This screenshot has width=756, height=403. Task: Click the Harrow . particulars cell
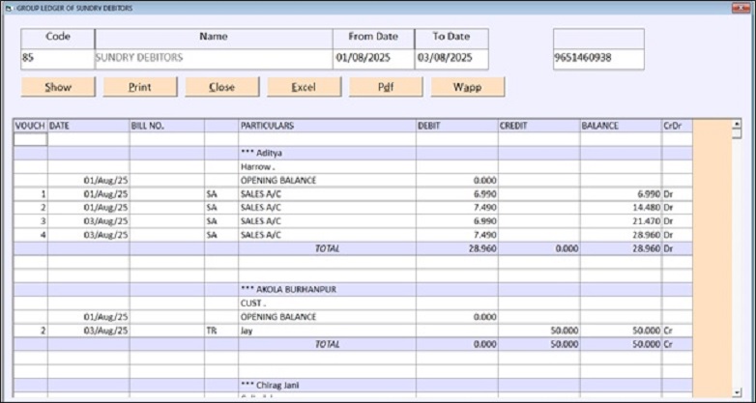pyautogui.click(x=327, y=167)
